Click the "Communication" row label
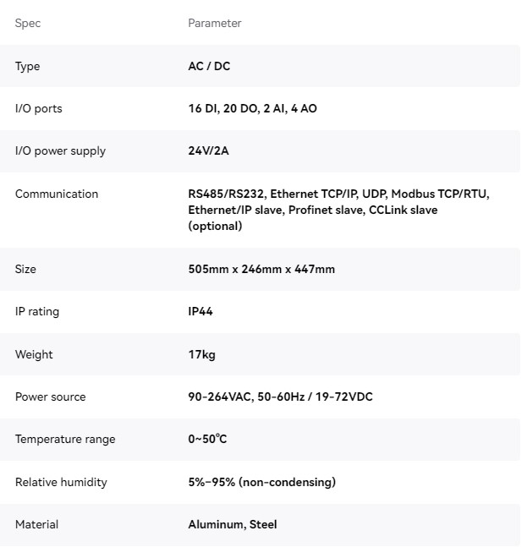Viewport: 522px width, 547px height. [57, 194]
